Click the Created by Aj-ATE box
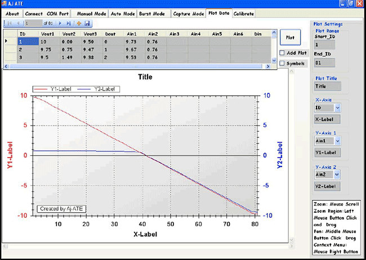 coord(61,209)
